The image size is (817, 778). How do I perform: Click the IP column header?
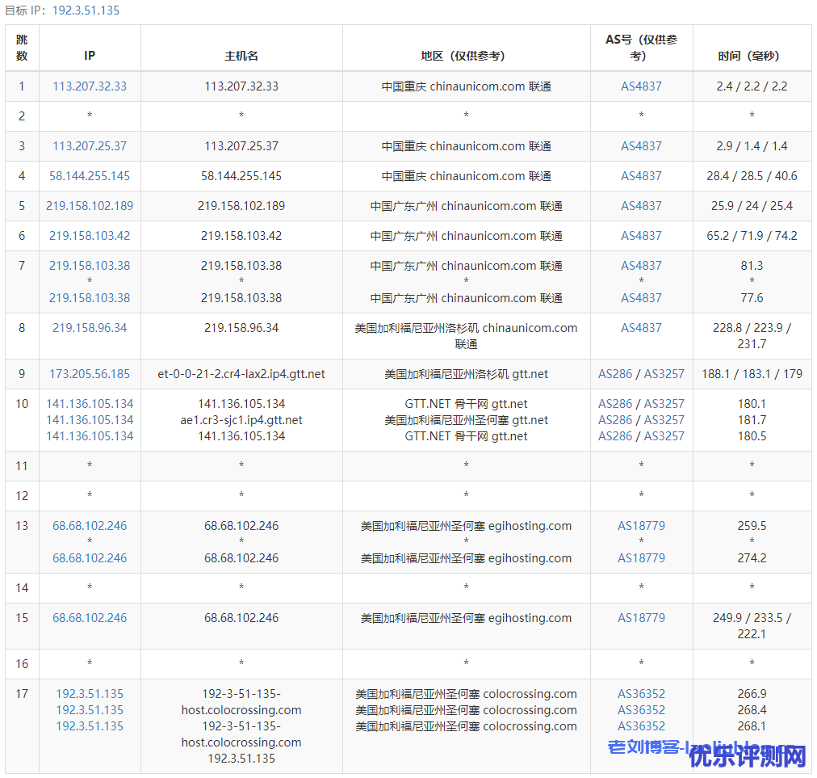coord(90,56)
